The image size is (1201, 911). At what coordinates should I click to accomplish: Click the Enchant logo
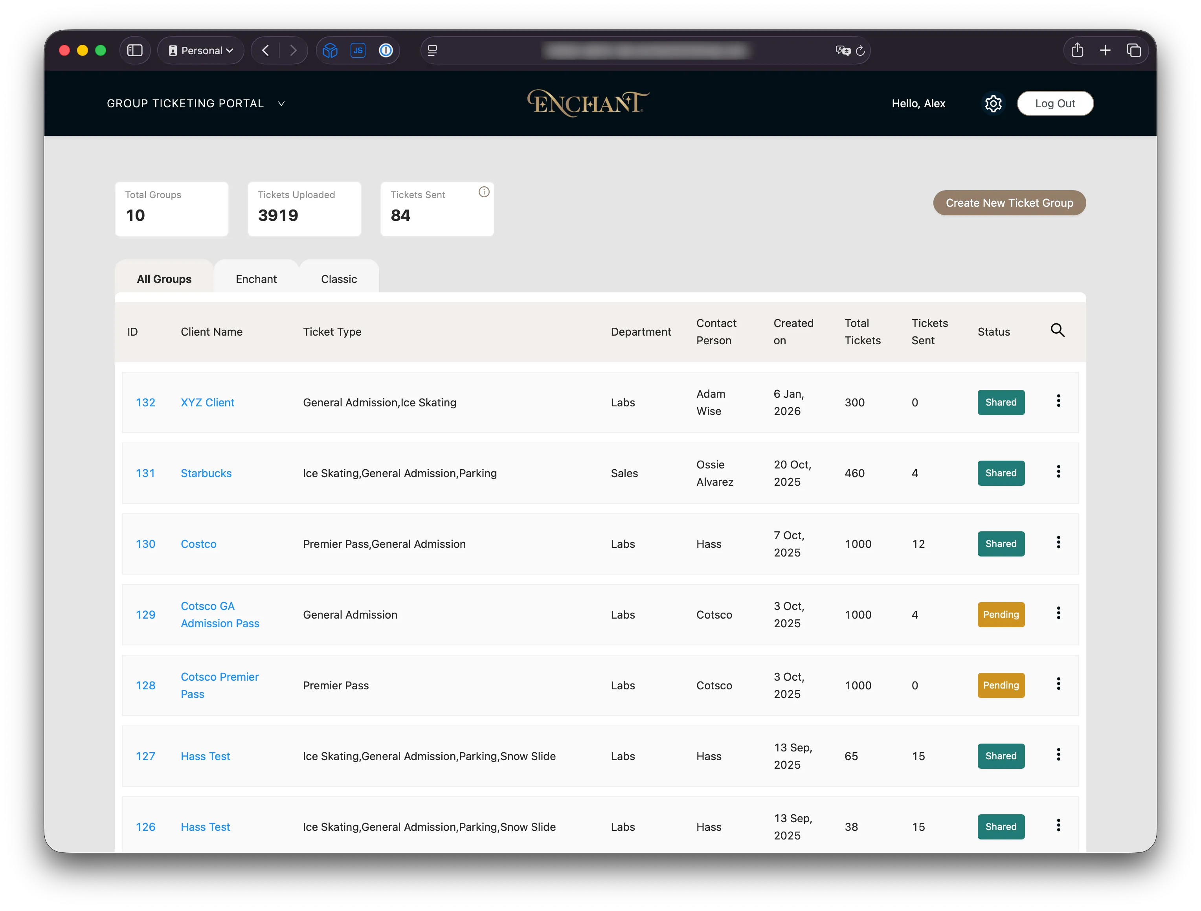coord(588,103)
